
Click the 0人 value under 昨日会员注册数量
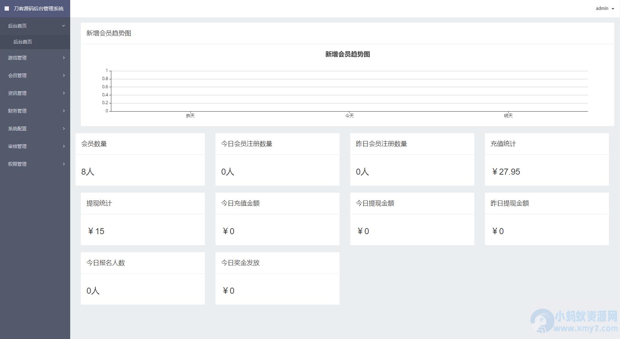362,172
